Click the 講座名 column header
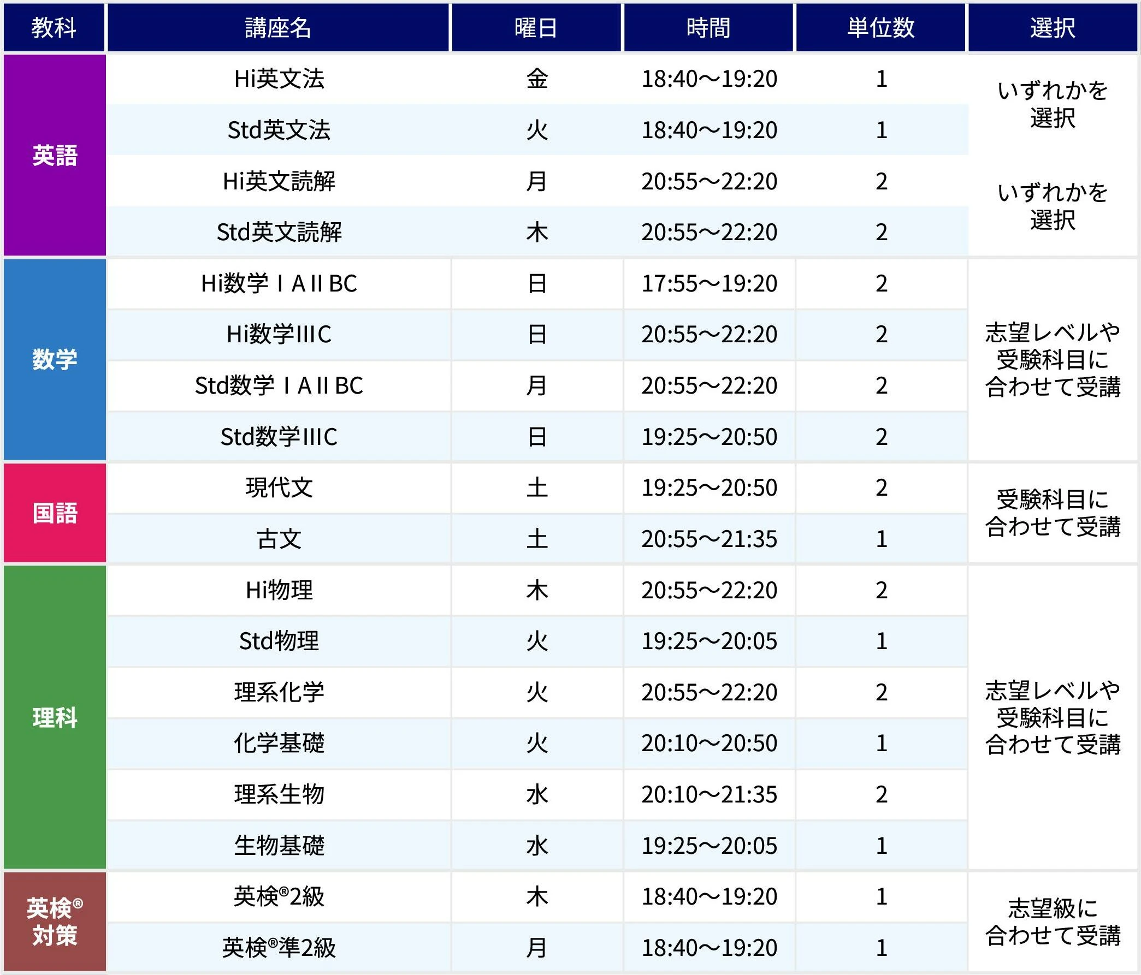Screen dimensions: 1141x975 [x=278, y=27]
